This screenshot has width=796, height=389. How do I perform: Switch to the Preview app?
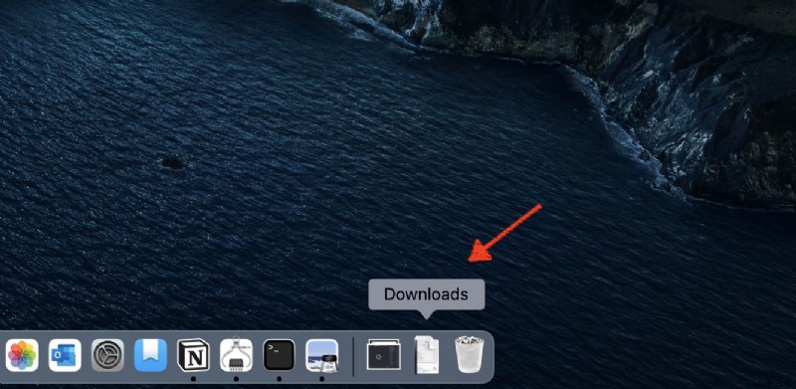pyautogui.click(x=321, y=355)
